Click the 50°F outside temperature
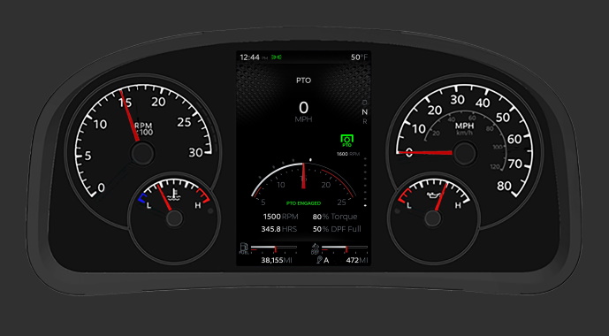The height and width of the screenshot is (336, 609). click(x=359, y=57)
